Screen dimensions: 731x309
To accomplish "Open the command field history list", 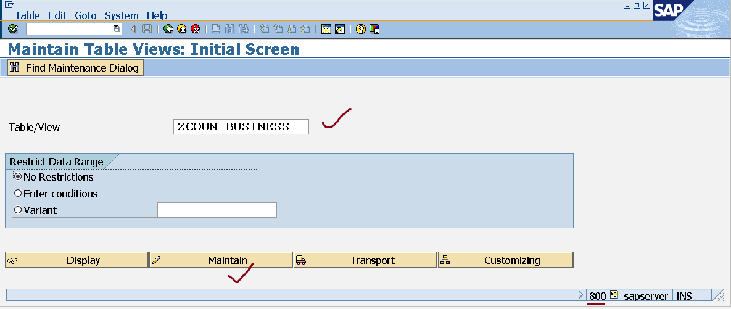I will (117, 30).
